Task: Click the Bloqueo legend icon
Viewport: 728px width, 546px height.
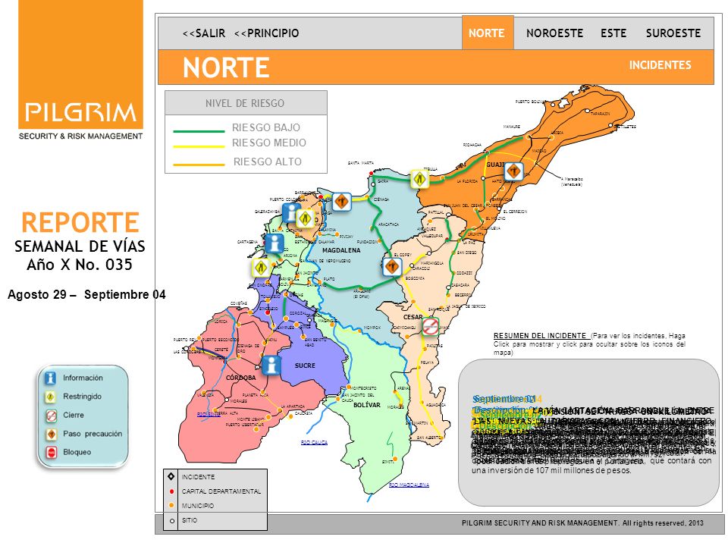Action: click(x=51, y=452)
